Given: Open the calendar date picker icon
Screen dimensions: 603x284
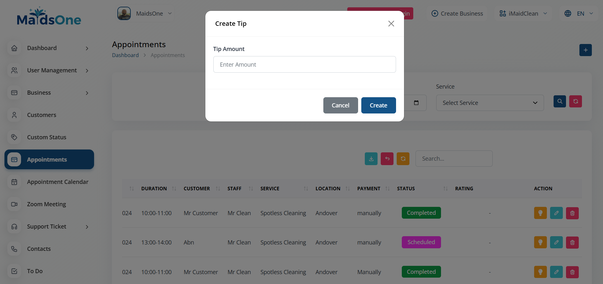Looking at the screenshot, I should tap(416, 103).
